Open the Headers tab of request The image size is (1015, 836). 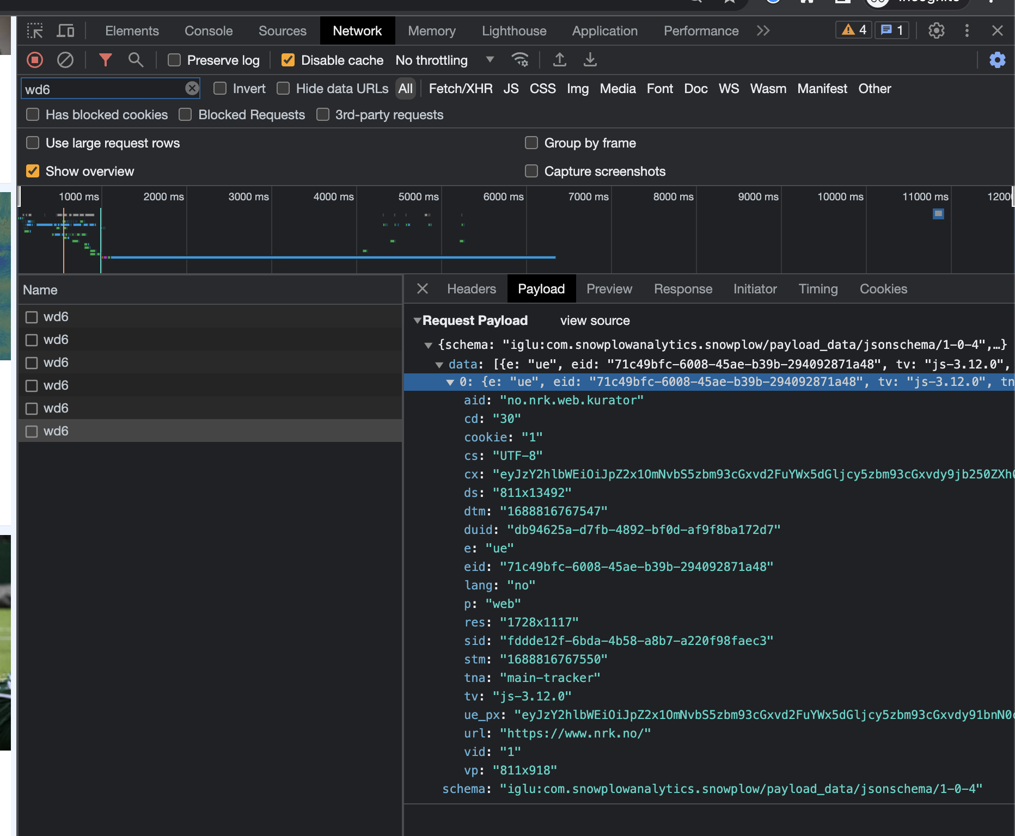[x=472, y=289]
